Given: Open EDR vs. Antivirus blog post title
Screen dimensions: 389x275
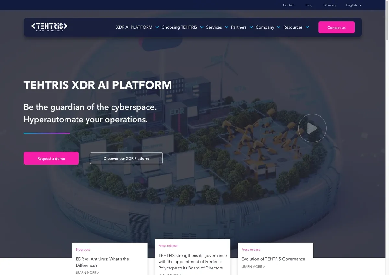Looking at the screenshot, I should [x=102, y=262].
